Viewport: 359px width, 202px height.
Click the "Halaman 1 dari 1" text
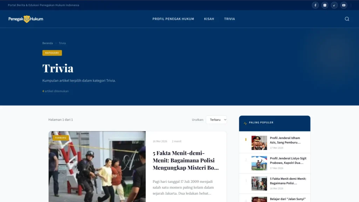pos(61,120)
